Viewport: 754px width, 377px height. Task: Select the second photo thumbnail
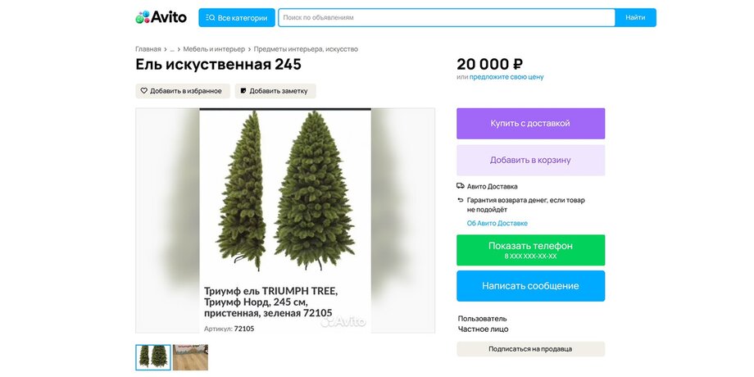(x=190, y=357)
